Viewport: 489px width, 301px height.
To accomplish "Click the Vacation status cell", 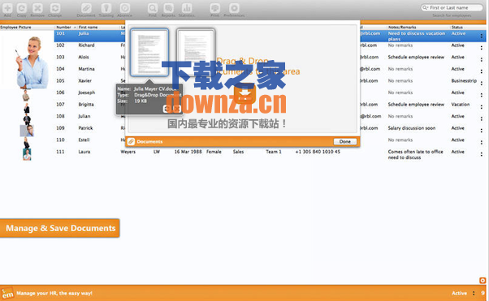I will pyautogui.click(x=461, y=105).
